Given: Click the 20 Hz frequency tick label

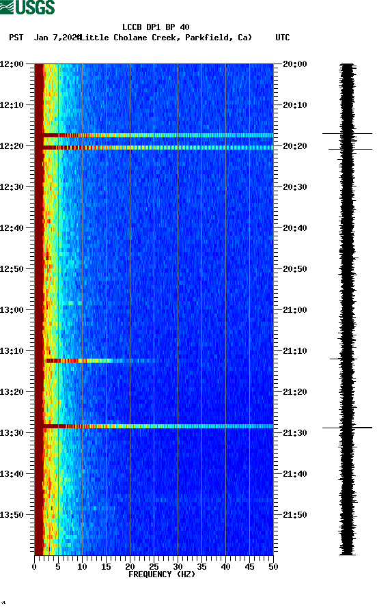Looking at the screenshot, I should tap(130, 567).
